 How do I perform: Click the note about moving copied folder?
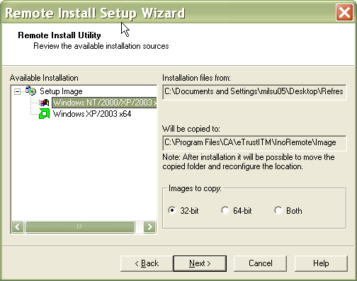(x=249, y=161)
